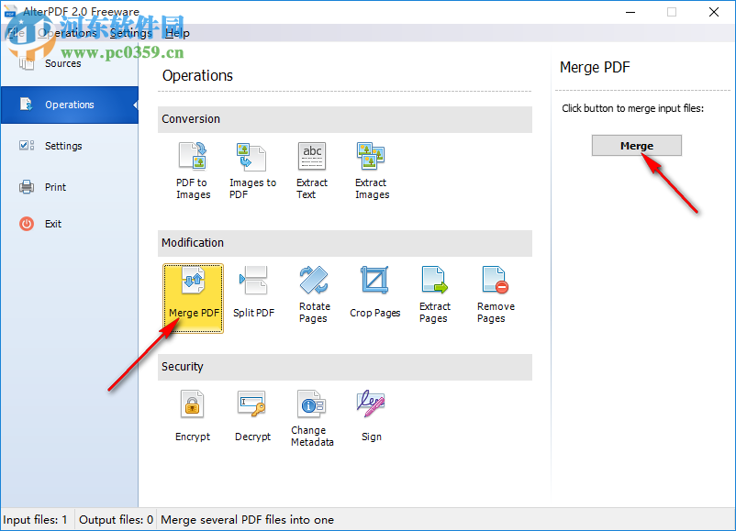Click Exit in the sidebar
736x531 pixels.
(x=70, y=224)
